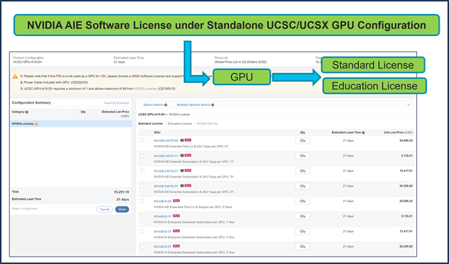This screenshot has height=264, width=449.
Task: Click the pink PLM badge next to NV-AIE-24X7S-3Y
Action: (188, 170)
